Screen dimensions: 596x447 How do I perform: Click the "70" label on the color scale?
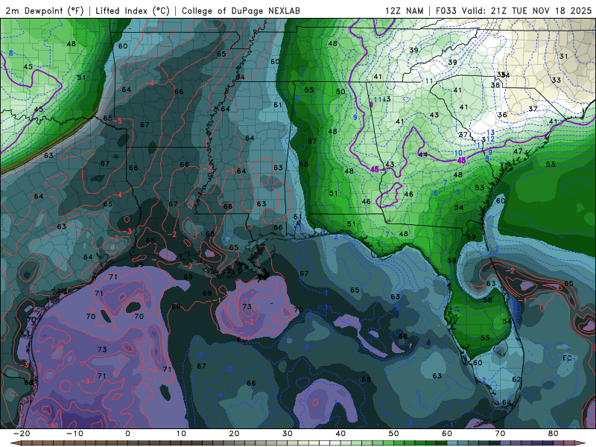500,434
